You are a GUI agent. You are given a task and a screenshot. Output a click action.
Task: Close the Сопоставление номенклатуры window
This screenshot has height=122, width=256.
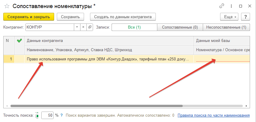point(250,6)
